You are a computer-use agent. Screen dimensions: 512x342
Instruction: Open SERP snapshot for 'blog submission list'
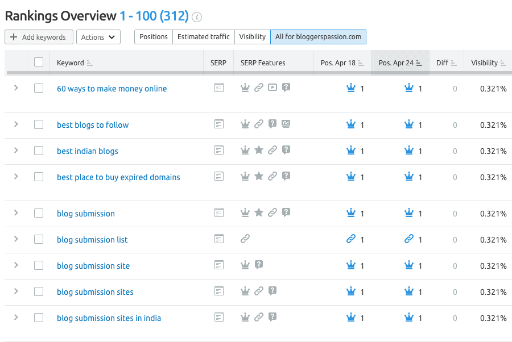coord(218,239)
